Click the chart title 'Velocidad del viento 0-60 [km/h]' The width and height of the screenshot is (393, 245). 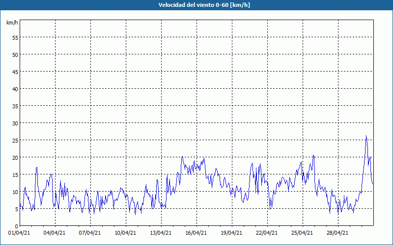[204, 5]
